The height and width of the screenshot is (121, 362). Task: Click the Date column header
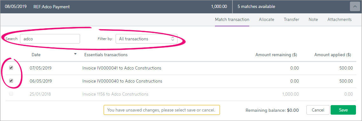[x=36, y=55]
